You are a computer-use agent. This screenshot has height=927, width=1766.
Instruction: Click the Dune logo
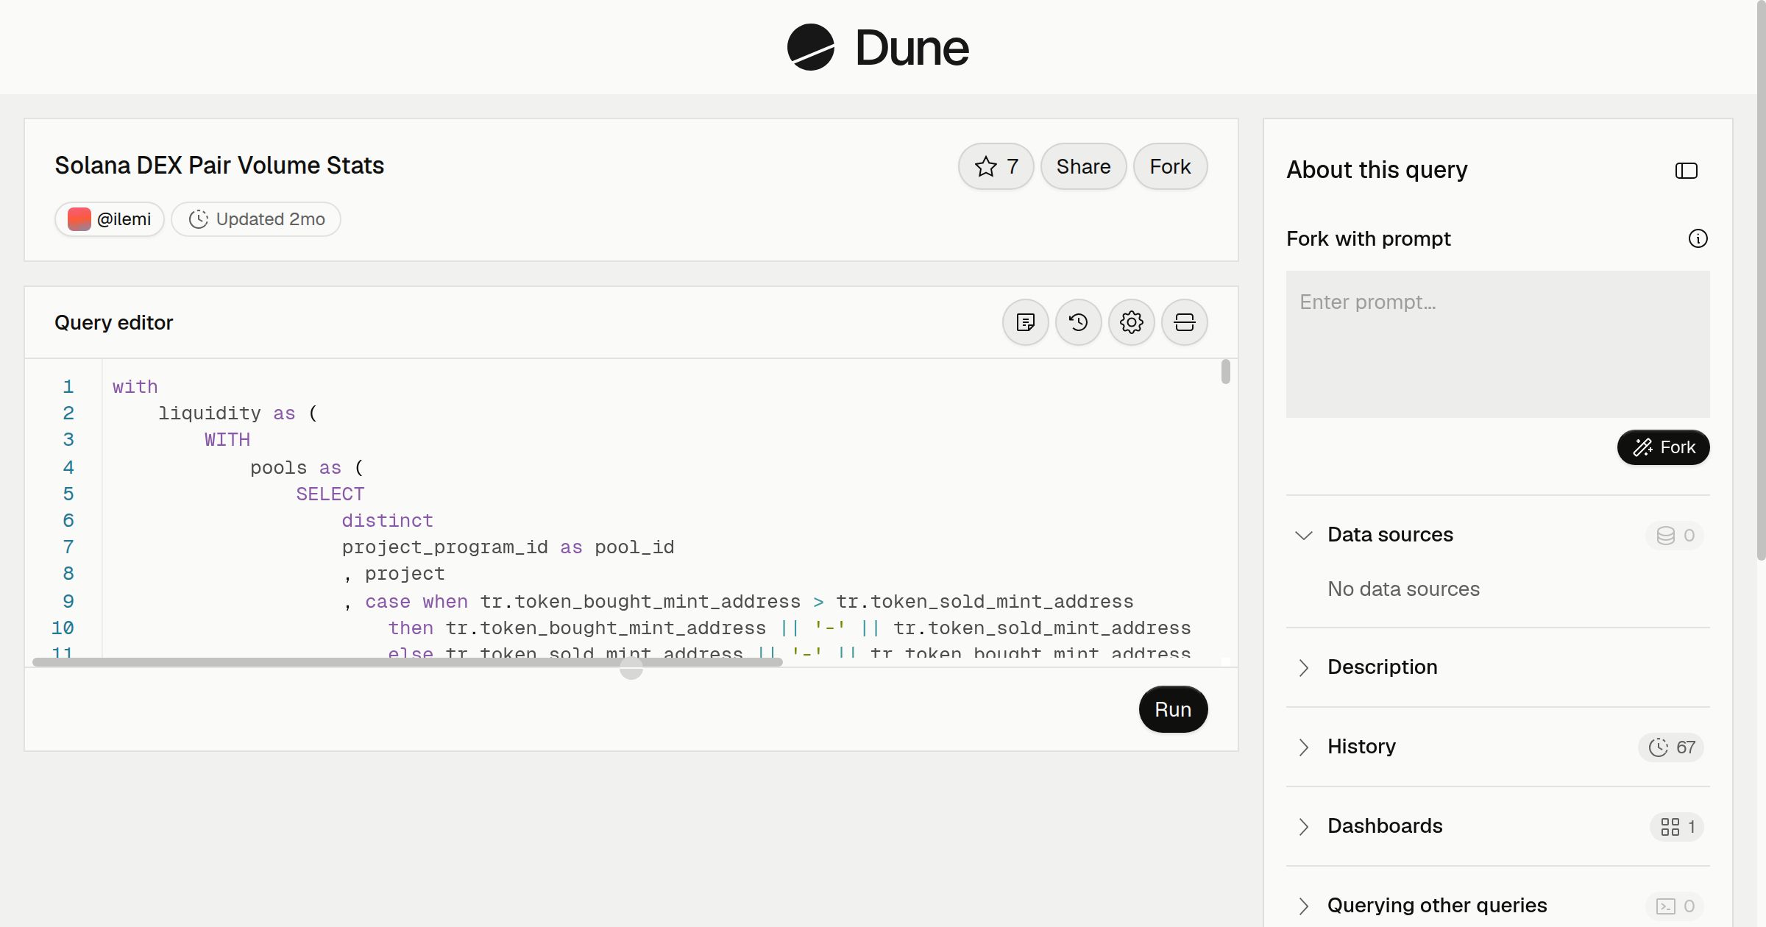(878, 47)
